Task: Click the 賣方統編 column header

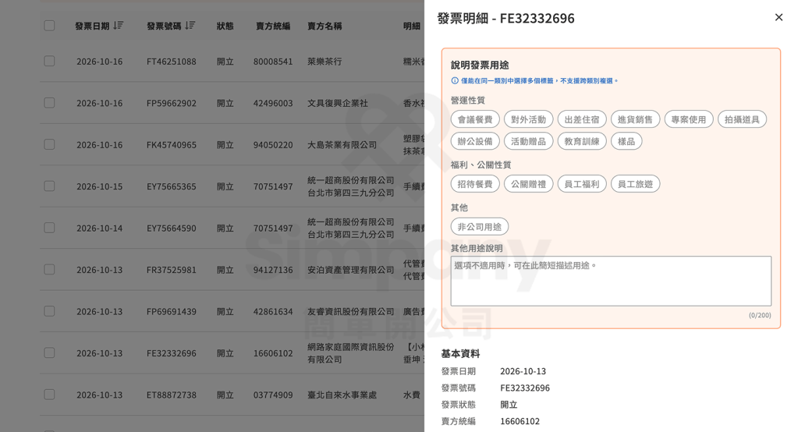Action: 273,26
